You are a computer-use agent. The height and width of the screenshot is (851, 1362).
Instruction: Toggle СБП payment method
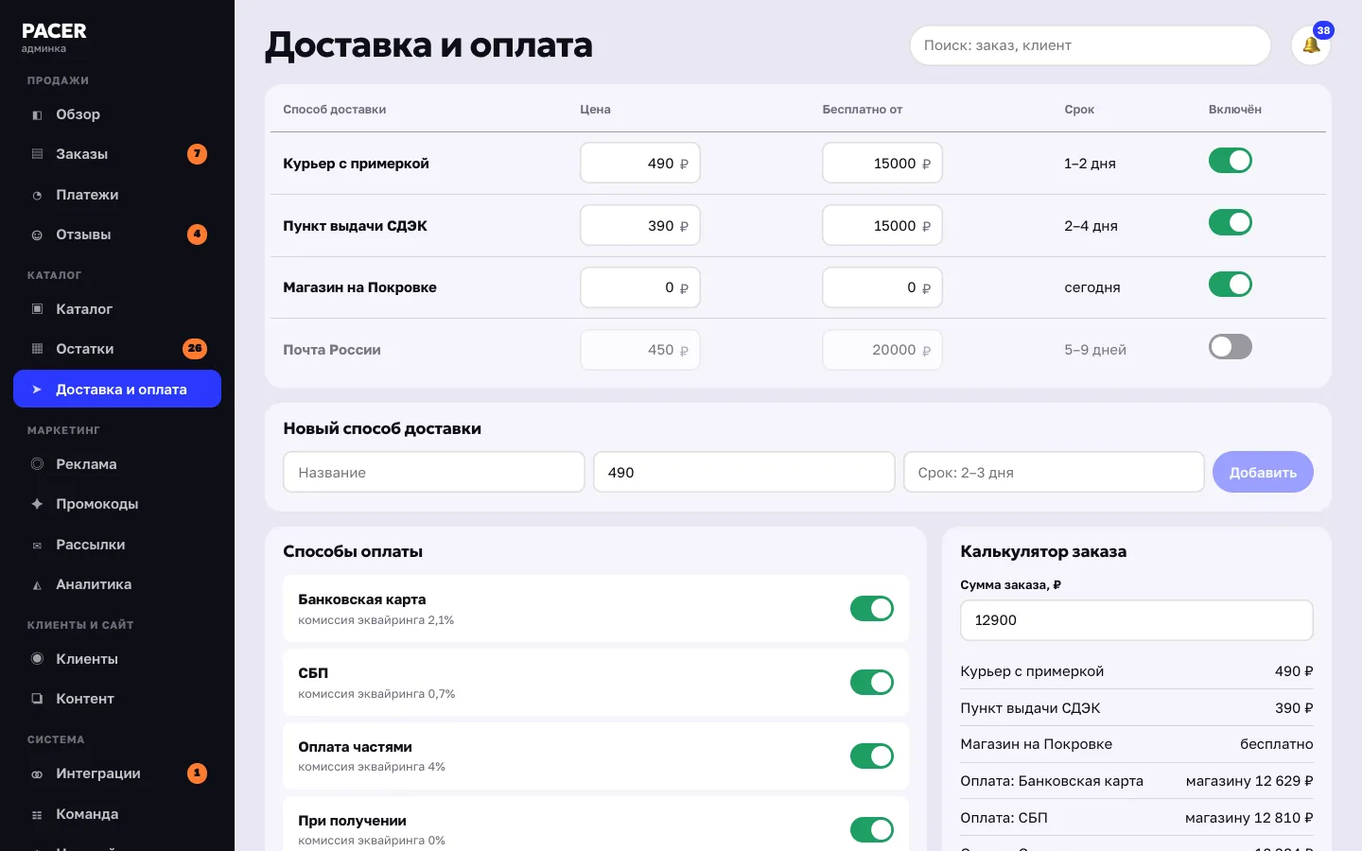point(872,683)
